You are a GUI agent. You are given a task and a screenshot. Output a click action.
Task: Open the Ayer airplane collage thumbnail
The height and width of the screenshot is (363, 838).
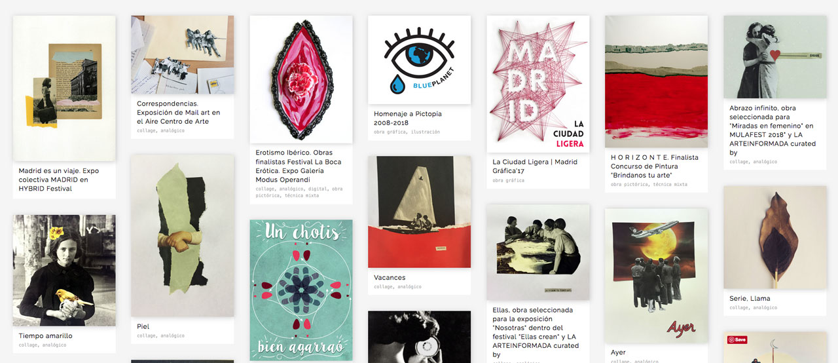pos(656,276)
